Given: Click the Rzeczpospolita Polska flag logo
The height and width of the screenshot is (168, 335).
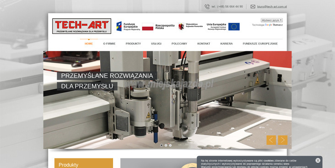Looking at the screenshot, I should (x=158, y=27).
